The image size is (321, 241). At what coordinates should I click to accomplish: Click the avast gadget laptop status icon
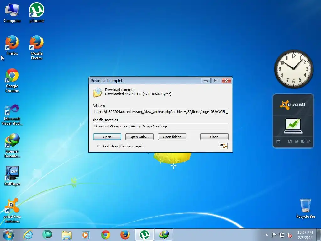tap(293, 126)
